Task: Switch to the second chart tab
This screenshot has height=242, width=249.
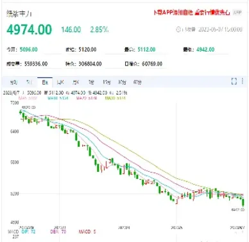Action: [30, 82]
